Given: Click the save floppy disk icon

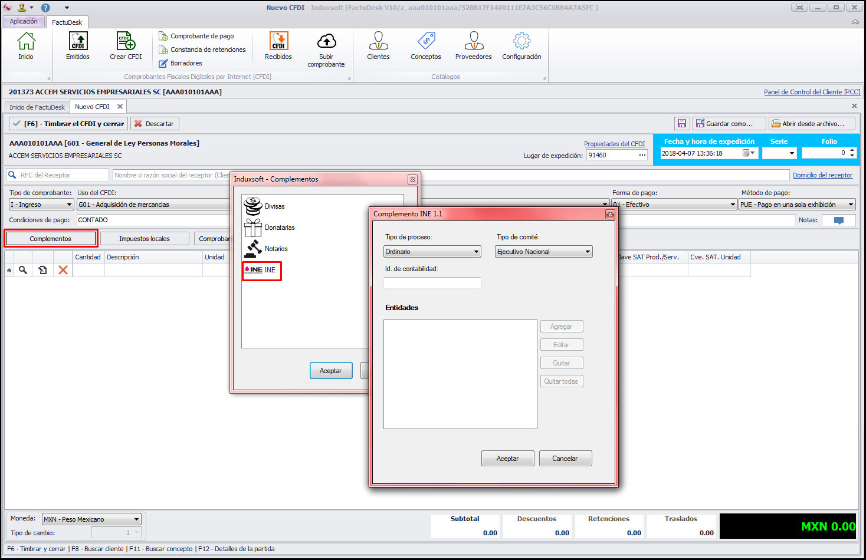Looking at the screenshot, I should (682, 124).
